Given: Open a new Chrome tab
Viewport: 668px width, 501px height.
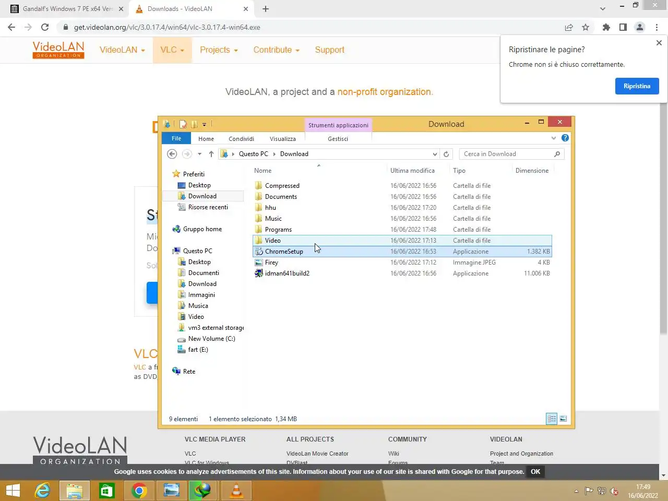Looking at the screenshot, I should 265,9.
